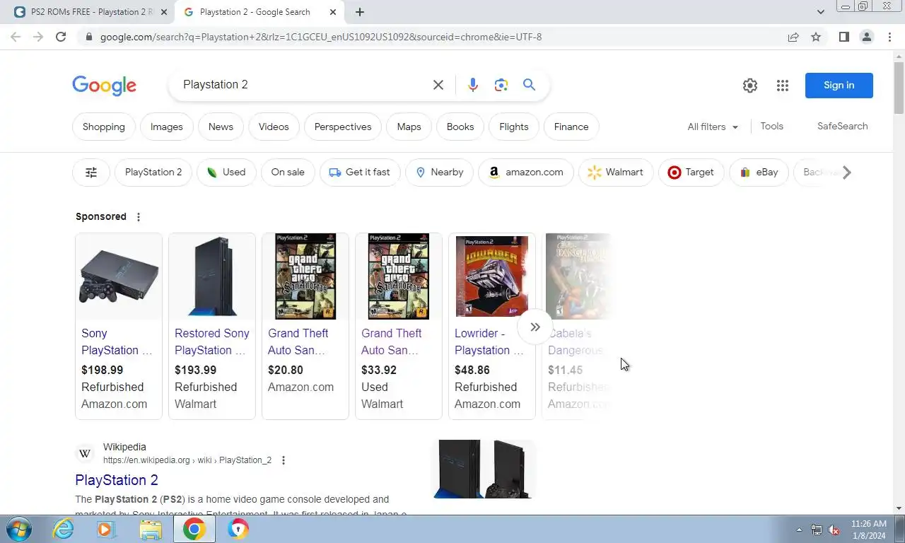This screenshot has width=905, height=543.
Task: Click Grand Theft Auto $20.80 cover image
Action: [305, 276]
